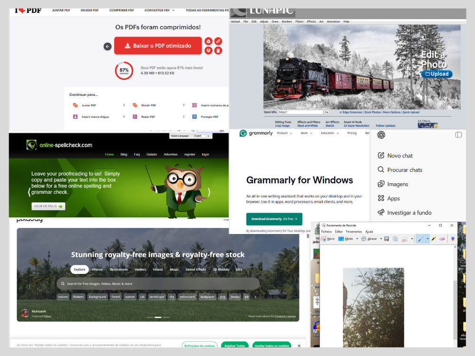Open LunaPic Filters menu

tap(299, 21)
